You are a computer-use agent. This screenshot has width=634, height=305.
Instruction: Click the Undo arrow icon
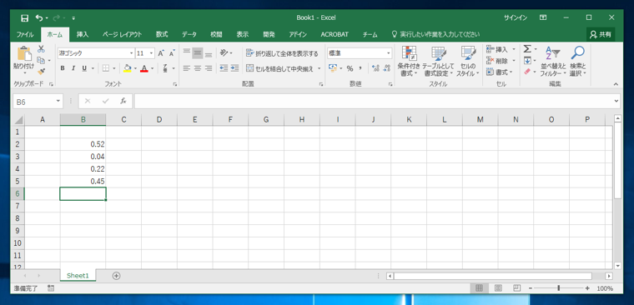tap(39, 18)
